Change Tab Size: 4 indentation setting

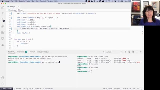point(118,89)
